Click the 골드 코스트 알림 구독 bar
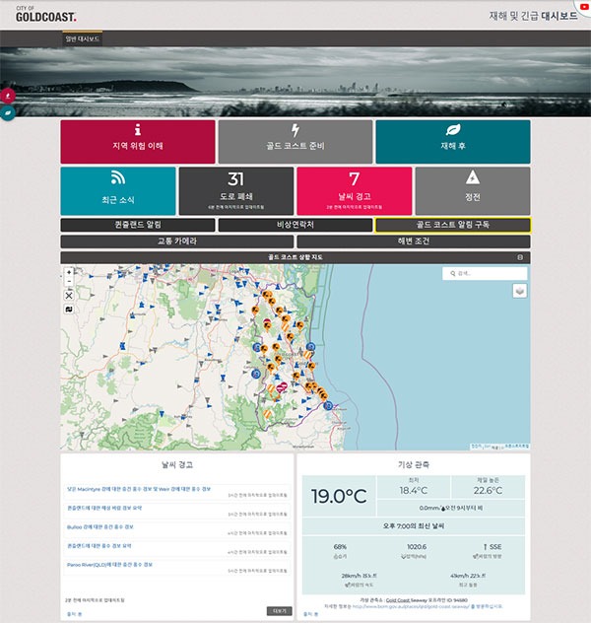 (x=453, y=225)
